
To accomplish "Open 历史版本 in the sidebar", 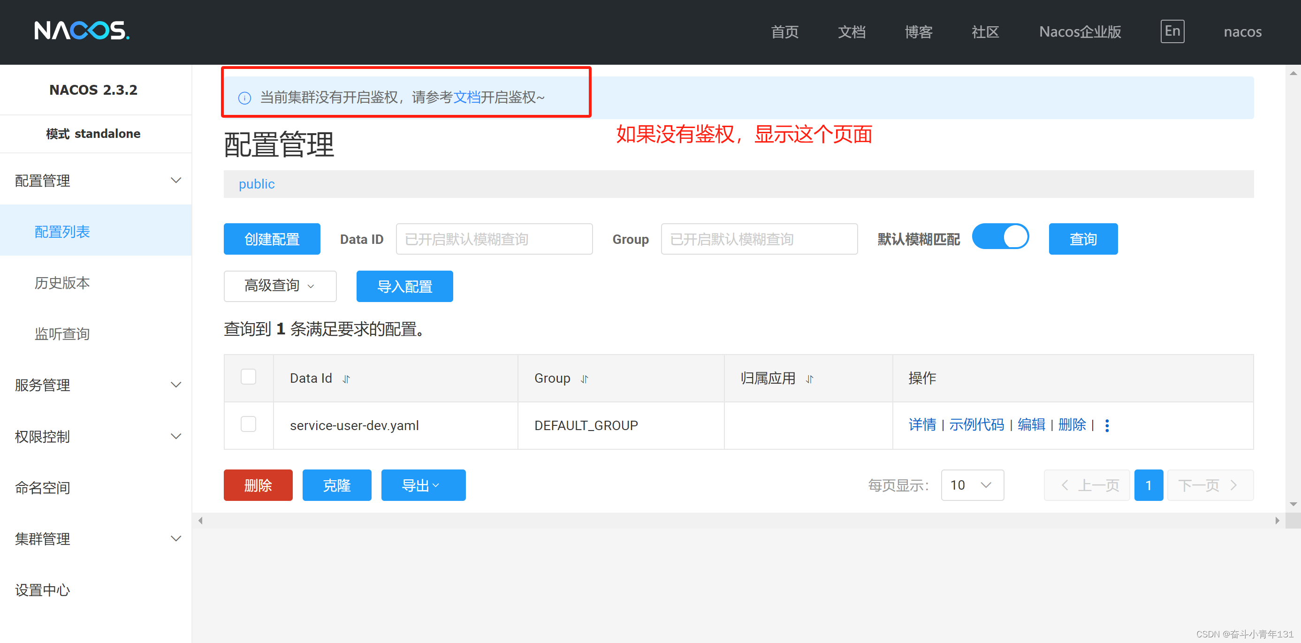I will click(x=62, y=283).
